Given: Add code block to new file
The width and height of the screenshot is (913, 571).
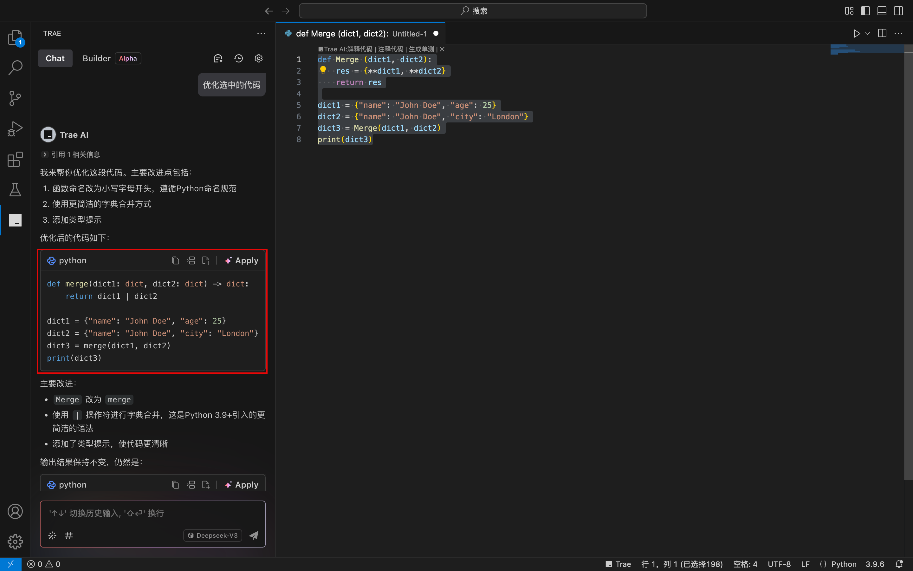Looking at the screenshot, I should coord(206,260).
